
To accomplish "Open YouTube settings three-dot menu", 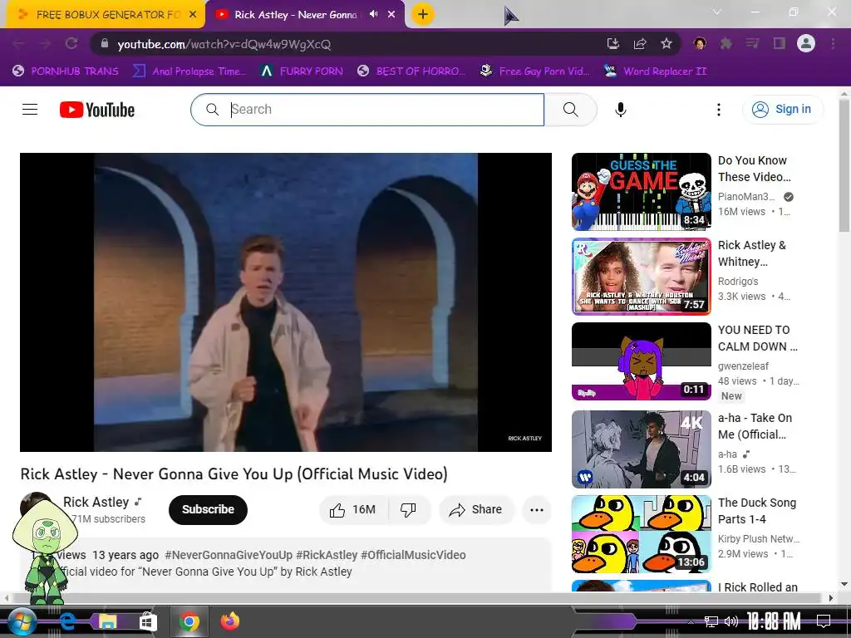I will (719, 110).
